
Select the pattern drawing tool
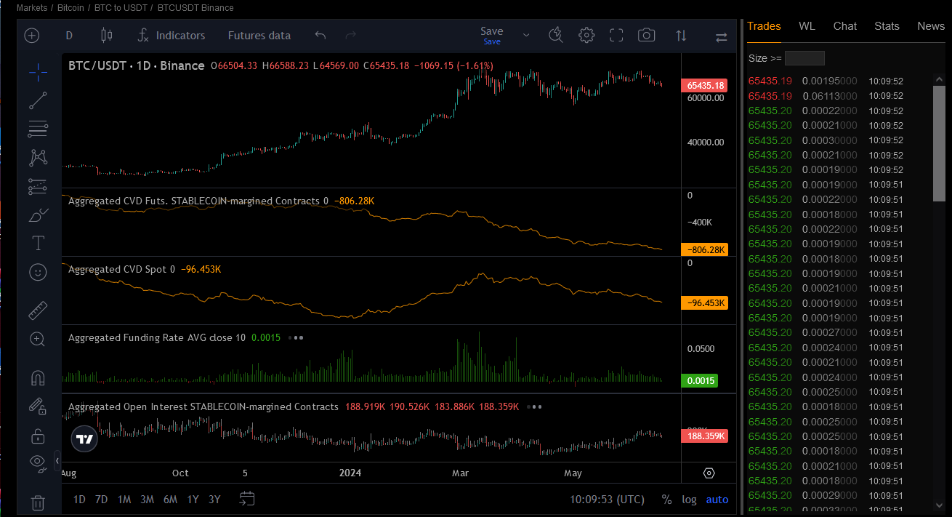tap(38, 157)
